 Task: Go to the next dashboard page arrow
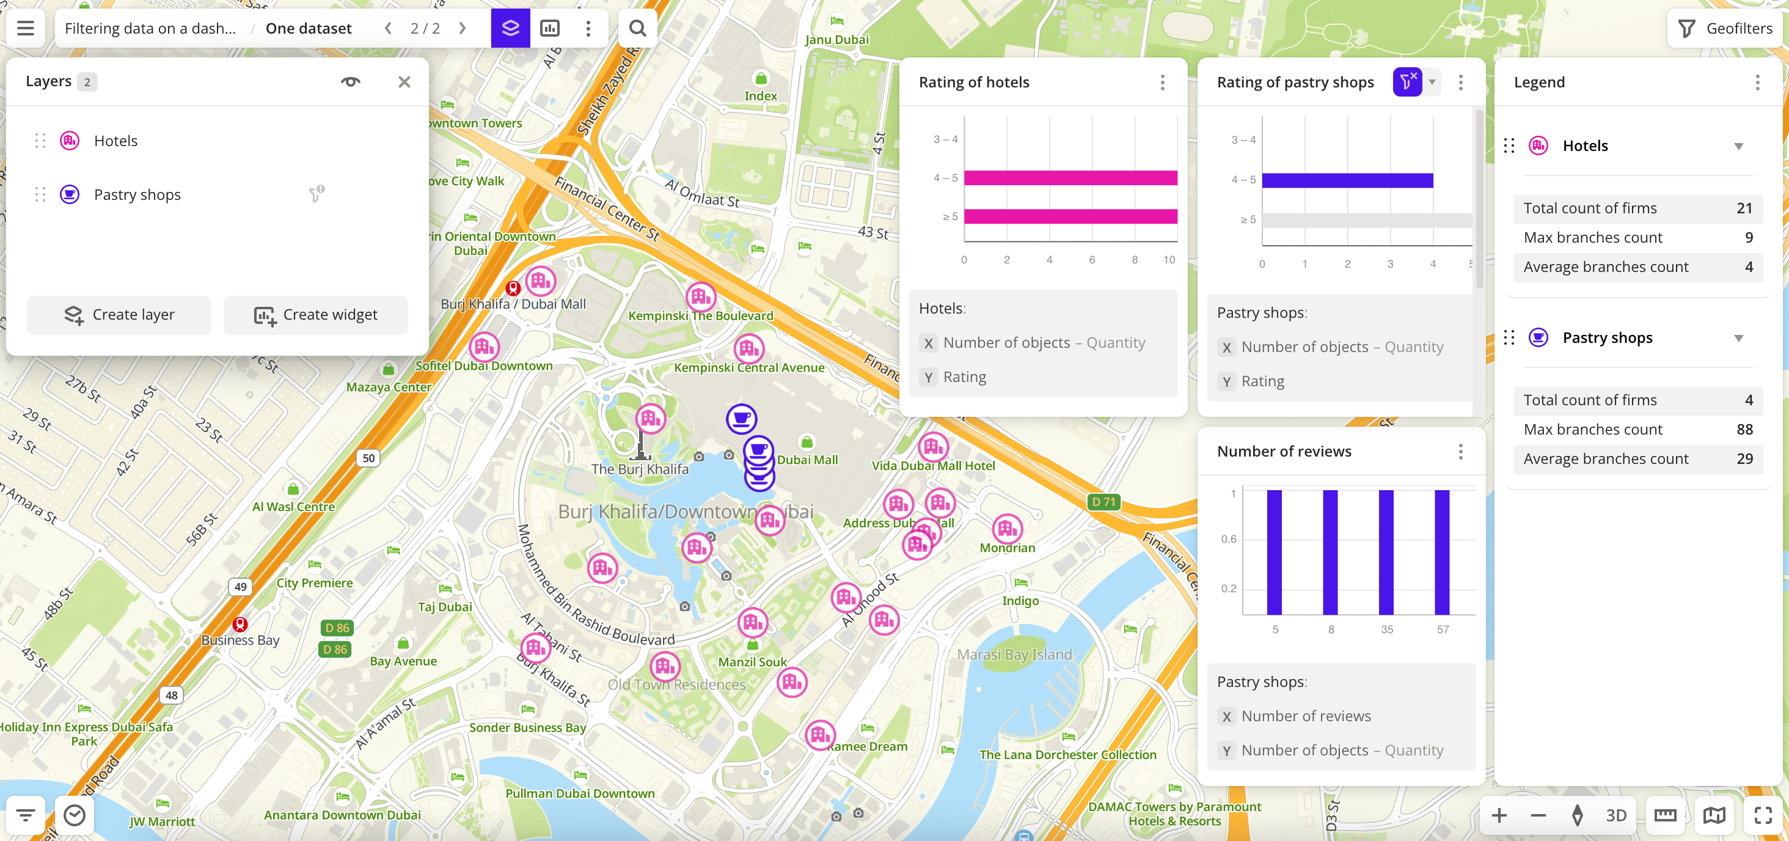(x=463, y=29)
